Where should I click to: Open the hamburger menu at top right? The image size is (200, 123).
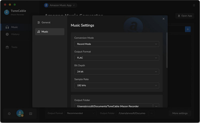pos(194,5)
